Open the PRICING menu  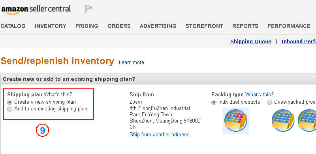pos(87,26)
